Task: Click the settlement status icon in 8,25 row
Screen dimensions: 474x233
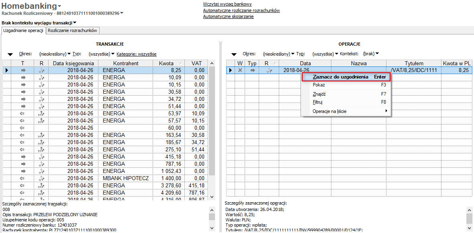Action: point(41,70)
